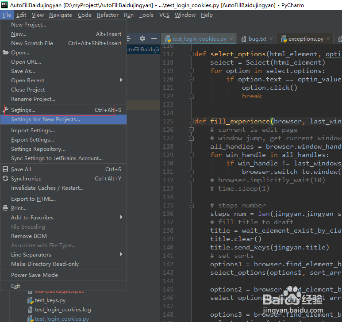Click the text file icon on the bug.txt tab
Image resolution: width=342 pixels, height=322 pixels.
point(244,39)
